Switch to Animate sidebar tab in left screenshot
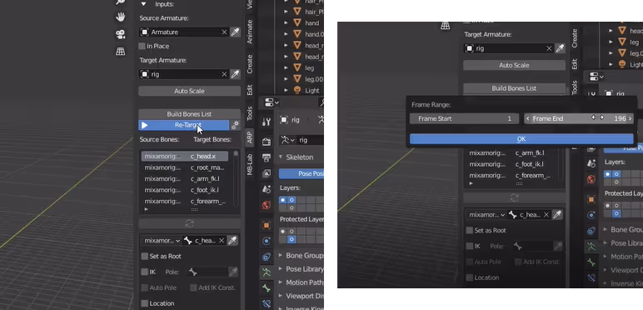The image size is (643, 310). pos(249,32)
